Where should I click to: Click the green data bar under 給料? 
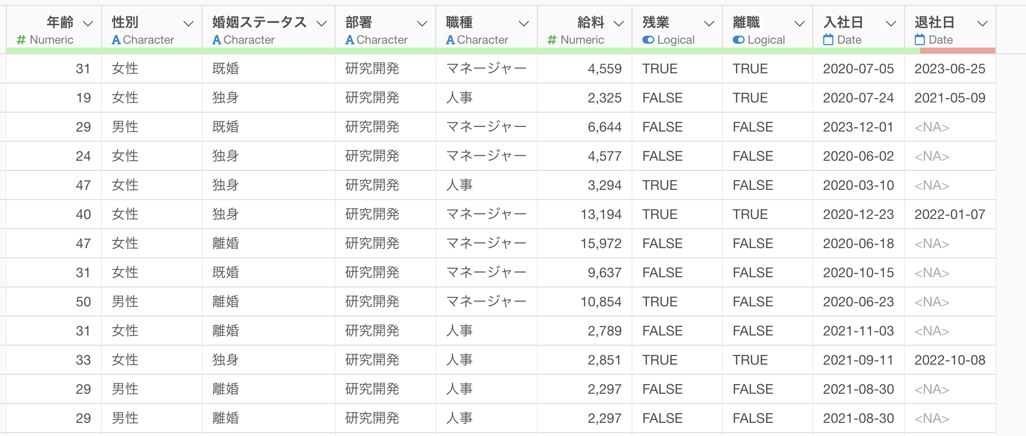(x=584, y=50)
